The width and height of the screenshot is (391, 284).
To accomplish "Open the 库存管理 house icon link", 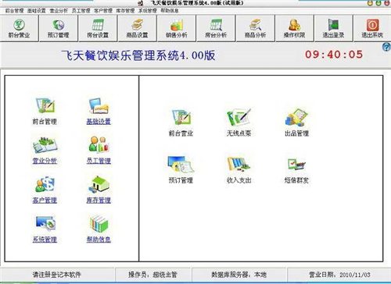I will pos(99,189).
